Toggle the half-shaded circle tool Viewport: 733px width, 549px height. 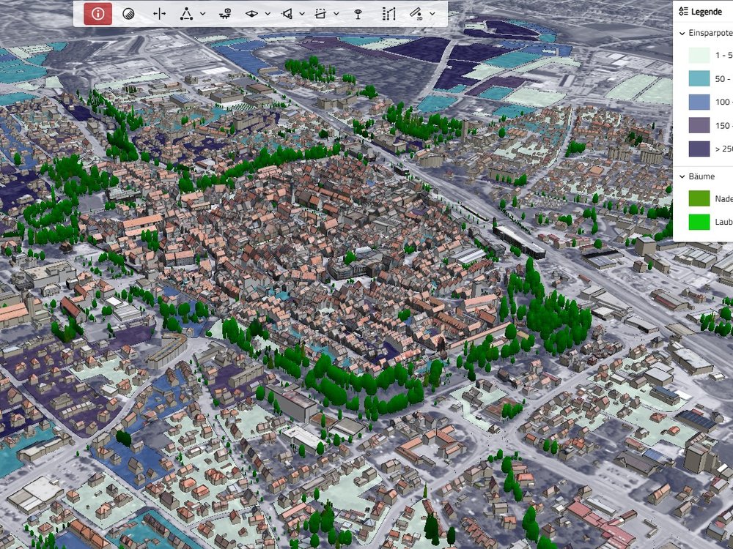pos(128,13)
